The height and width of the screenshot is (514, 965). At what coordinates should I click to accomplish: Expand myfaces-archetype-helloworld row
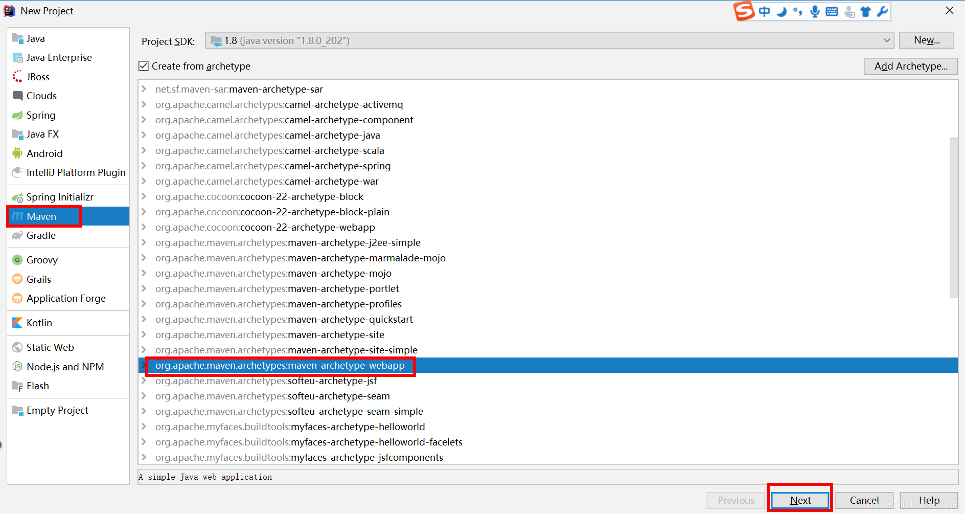point(144,427)
